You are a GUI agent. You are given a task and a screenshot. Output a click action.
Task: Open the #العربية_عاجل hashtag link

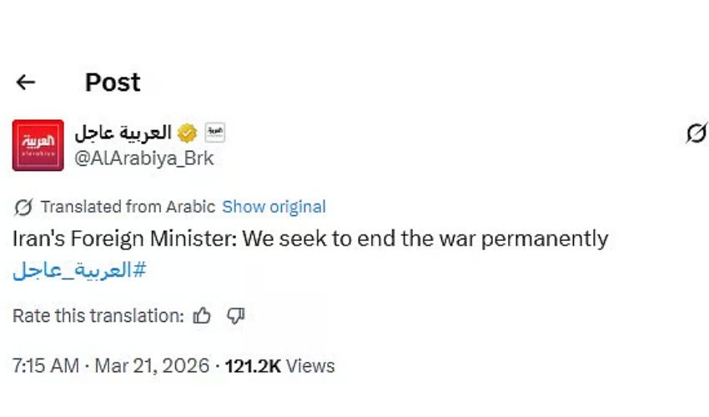click(x=79, y=270)
